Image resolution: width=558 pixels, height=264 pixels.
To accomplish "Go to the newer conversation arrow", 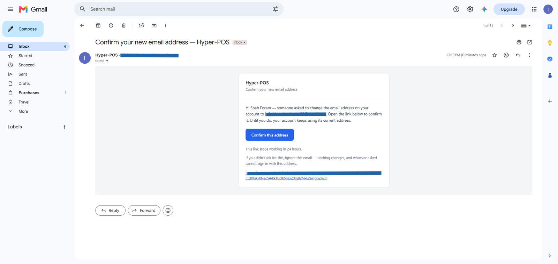I will tap(502, 25).
